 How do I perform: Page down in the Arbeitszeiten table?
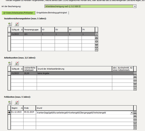click(x=135, y=85)
